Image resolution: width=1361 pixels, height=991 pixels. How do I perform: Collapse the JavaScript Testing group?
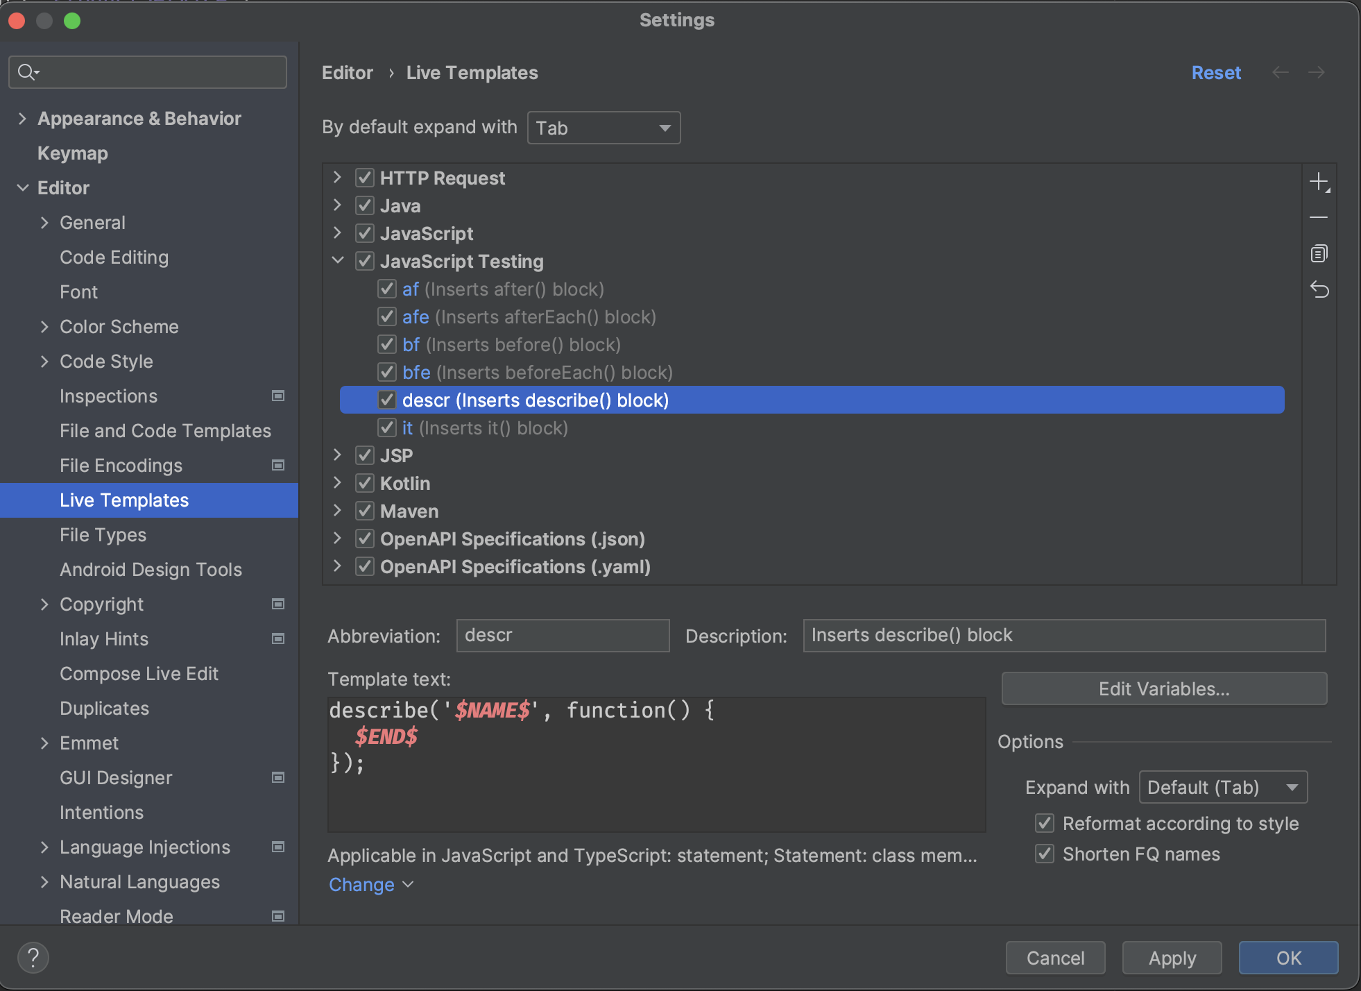pos(338,261)
